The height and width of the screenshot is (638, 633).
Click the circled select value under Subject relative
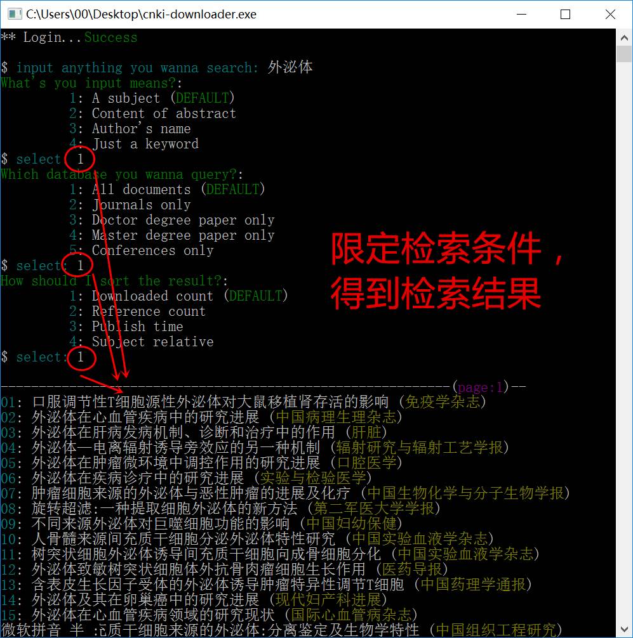click(79, 358)
